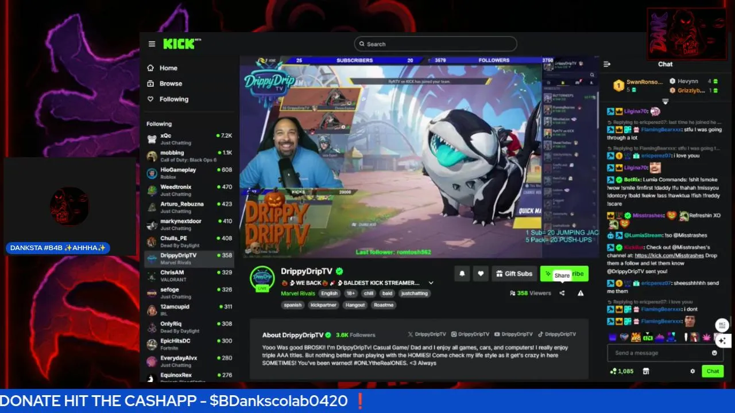Click the search magnifier icon
The width and height of the screenshot is (735, 413).
coord(361,44)
